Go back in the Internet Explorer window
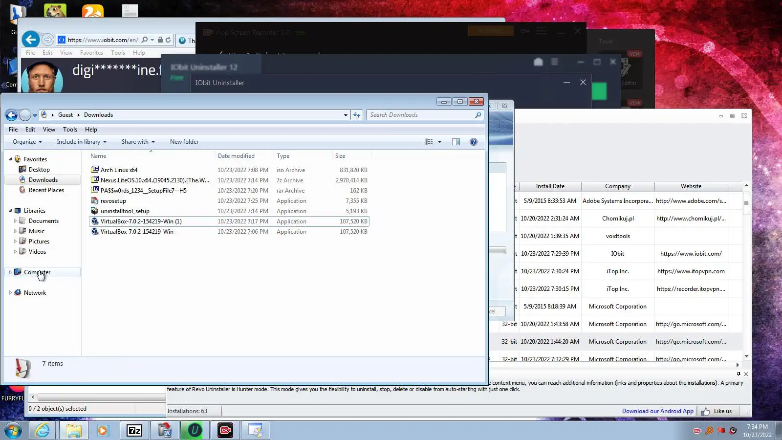The height and width of the screenshot is (440, 782). click(30, 40)
